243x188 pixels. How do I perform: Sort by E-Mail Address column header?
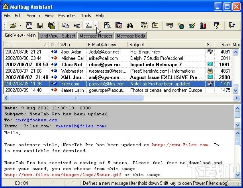107,45
